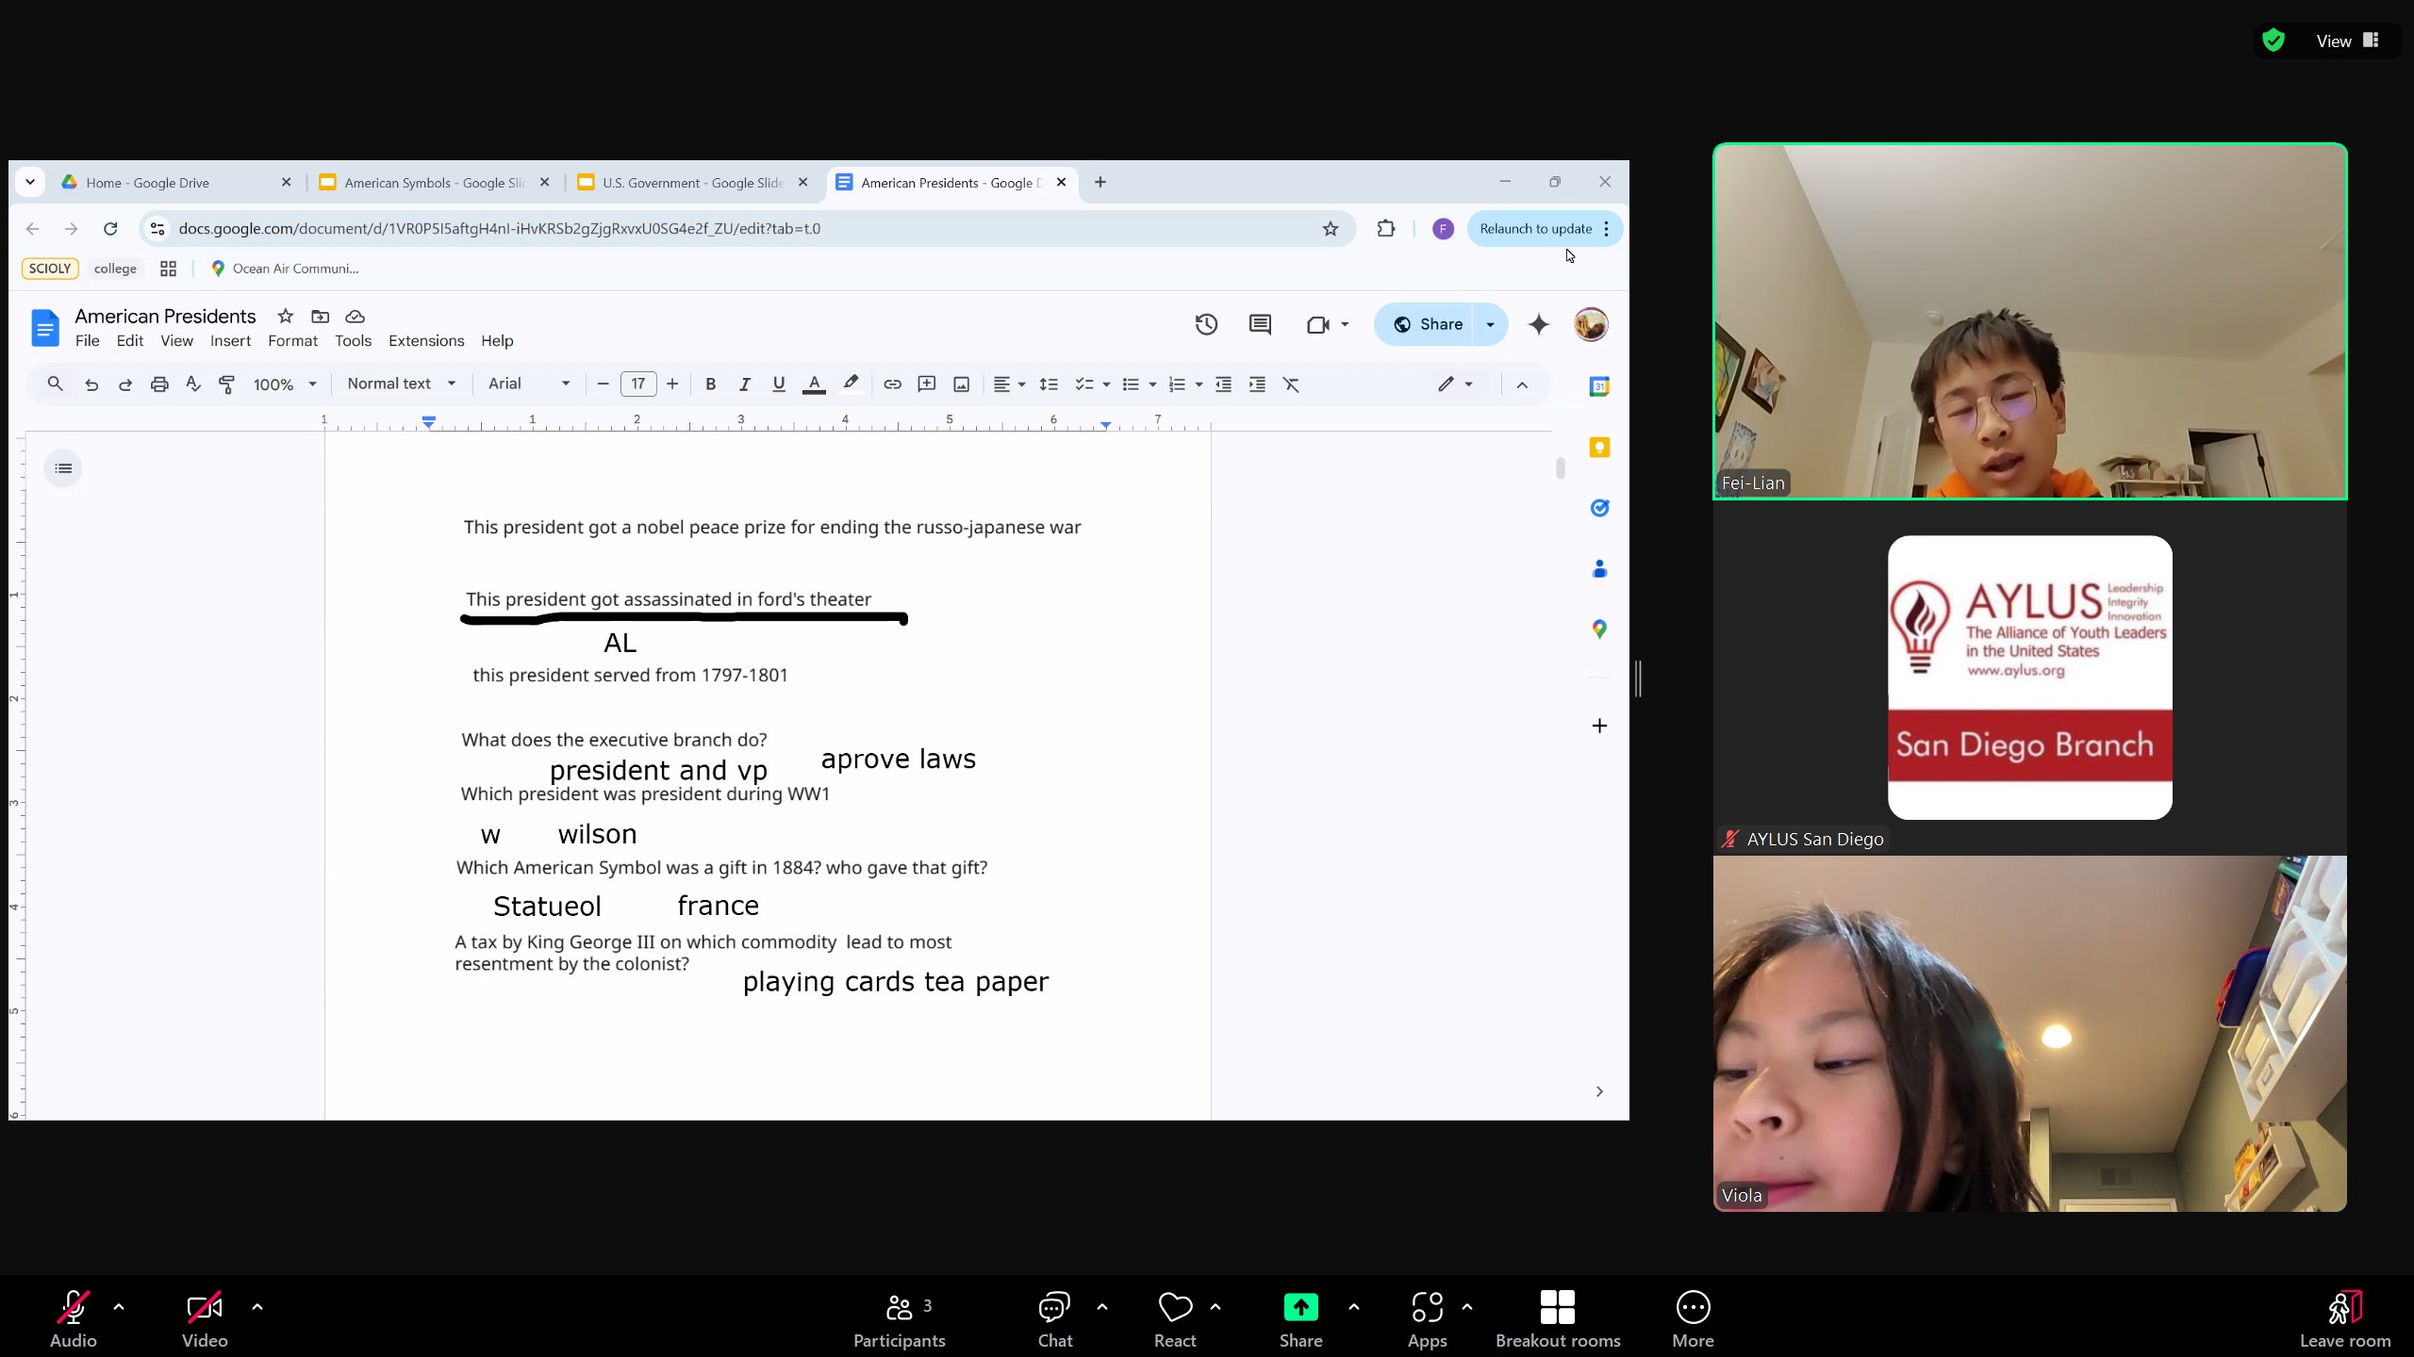Open Google Calendar side panel
Viewport: 2414px width, 1357px height.
click(1599, 386)
